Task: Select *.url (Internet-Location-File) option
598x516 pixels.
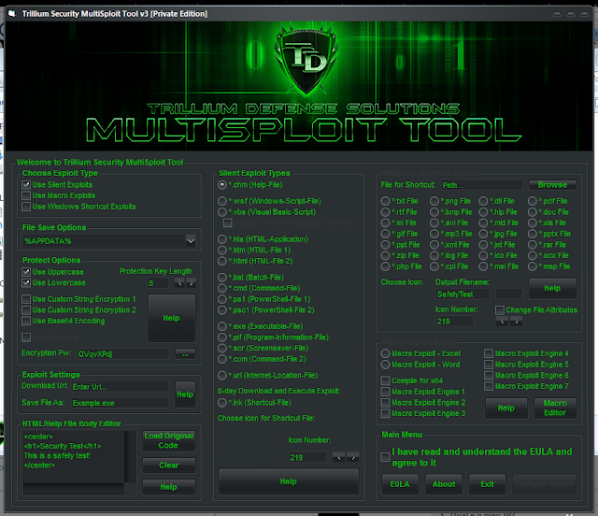Action: coord(222,376)
